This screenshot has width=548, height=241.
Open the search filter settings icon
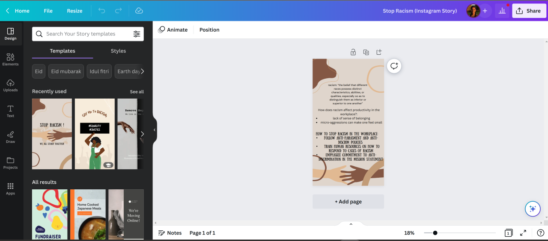137,34
